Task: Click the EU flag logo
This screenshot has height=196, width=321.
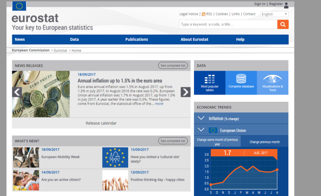Action: [x=19, y=6]
